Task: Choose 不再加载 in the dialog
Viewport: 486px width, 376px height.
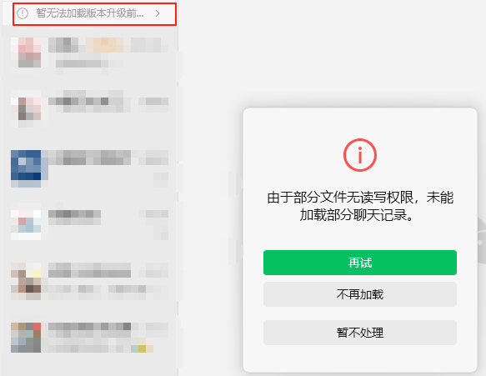Action: [360, 294]
